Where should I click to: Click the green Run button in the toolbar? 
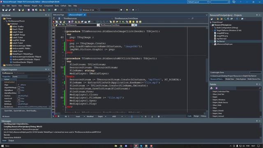tap(49, 10)
